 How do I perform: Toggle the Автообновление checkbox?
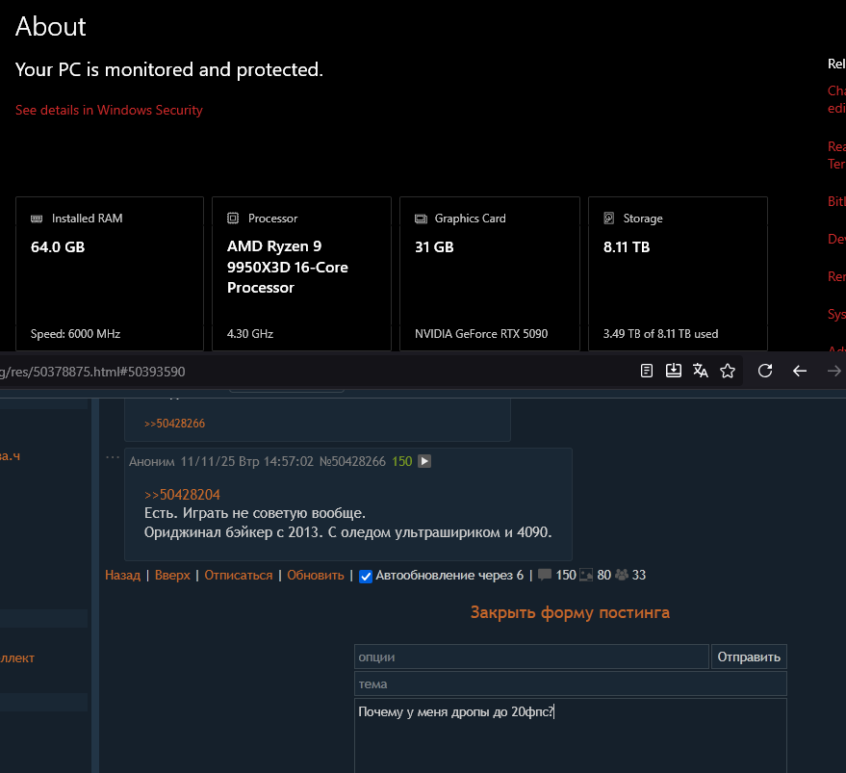[366, 577]
